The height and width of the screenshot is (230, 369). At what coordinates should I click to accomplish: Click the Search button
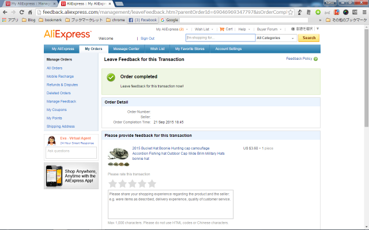pyautogui.click(x=309, y=38)
